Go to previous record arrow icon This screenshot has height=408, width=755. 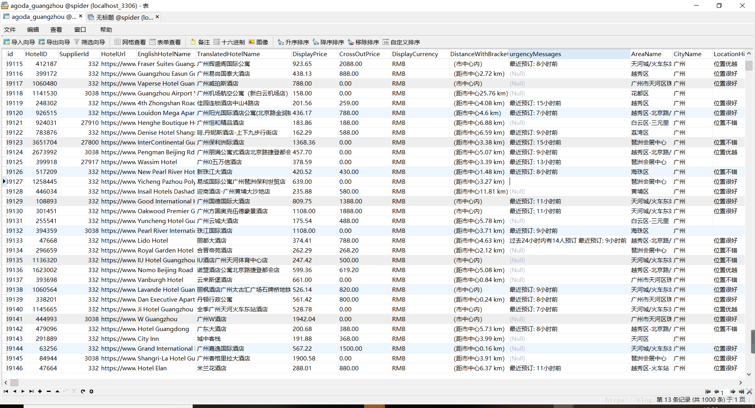click(x=15, y=391)
